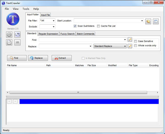
Task: Switch to the Regular Expression tab
Action: pos(48,34)
